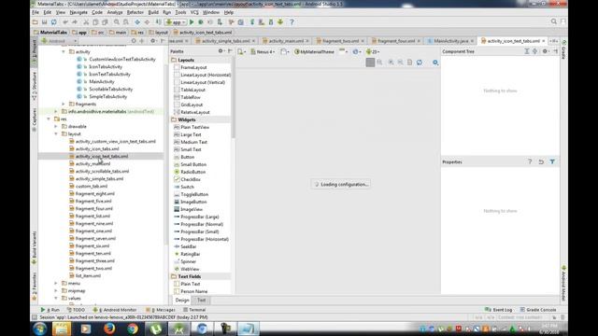
Task: Open the Build menu
Action: 153,12
